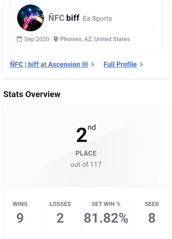Click the ÑFC biff profile avatar
172x239 pixels.
[x=31, y=18]
